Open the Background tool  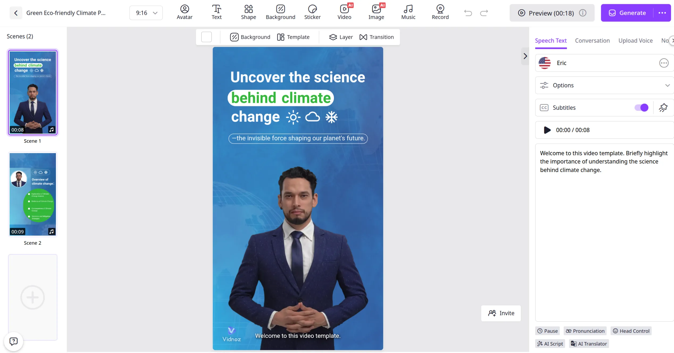tap(280, 12)
